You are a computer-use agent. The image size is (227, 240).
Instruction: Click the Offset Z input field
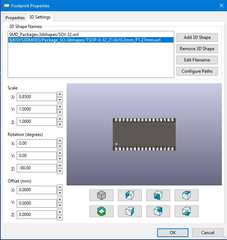coord(37,215)
